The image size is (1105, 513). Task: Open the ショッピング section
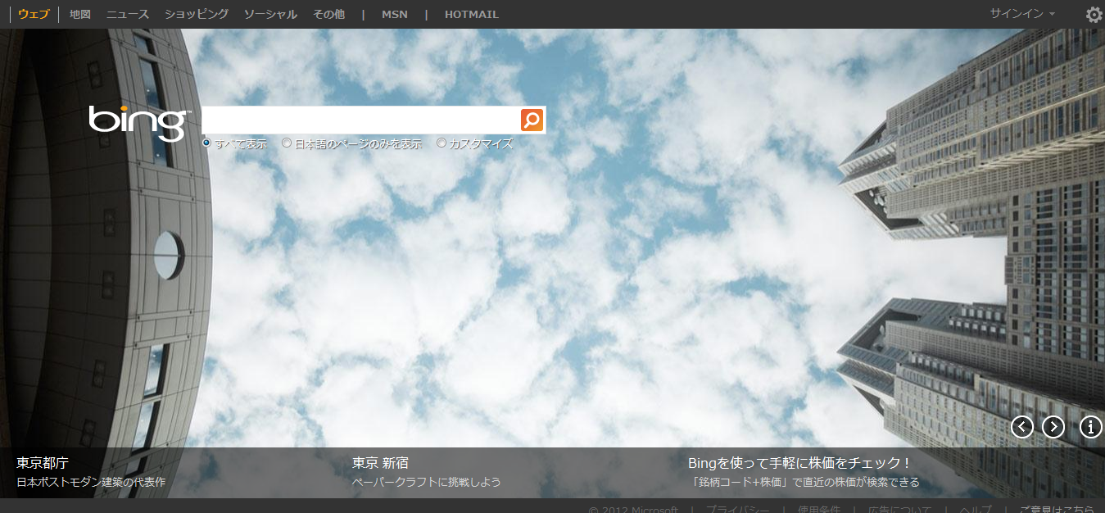coord(196,14)
